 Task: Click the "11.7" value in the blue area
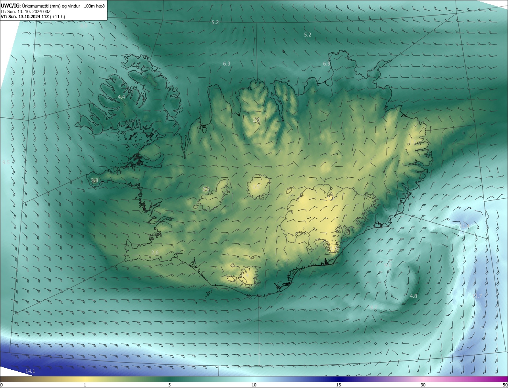[478, 296]
